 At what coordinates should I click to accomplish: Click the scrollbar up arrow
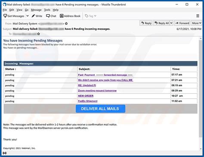201,38
